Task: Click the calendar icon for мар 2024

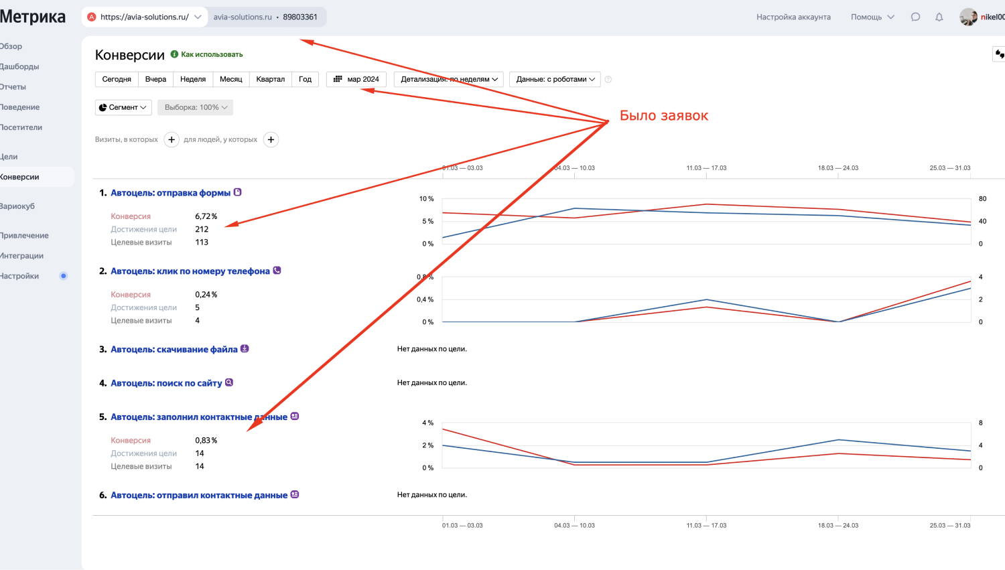Action: (x=338, y=79)
